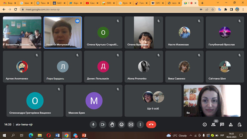Toggle the microphone button in Meet controls

pos(93,124)
